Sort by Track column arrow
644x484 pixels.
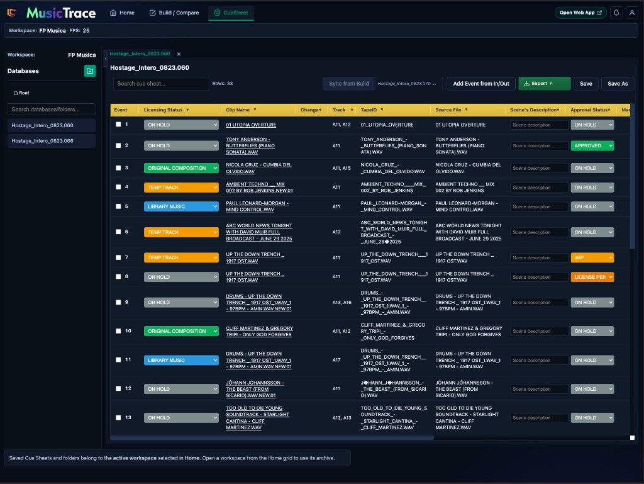point(352,110)
